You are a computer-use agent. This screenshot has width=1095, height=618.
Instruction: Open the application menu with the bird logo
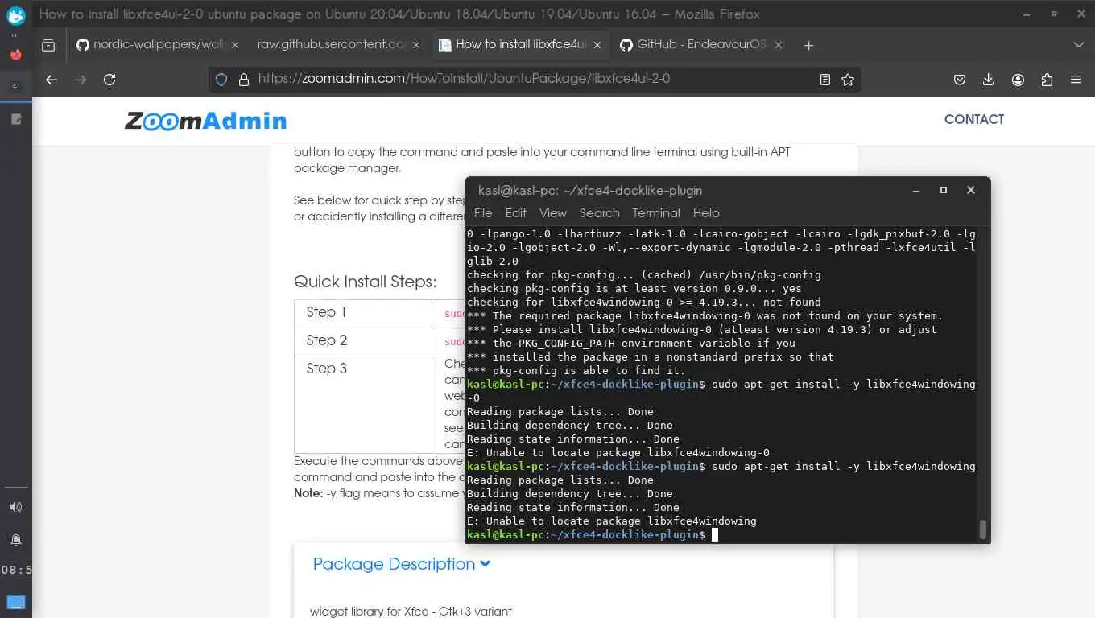click(x=16, y=15)
